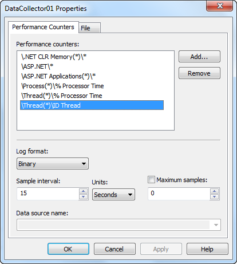Enable the Maximum samples checkbox
The width and height of the screenshot is (237, 264).
pyautogui.click(x=151, y=180)
